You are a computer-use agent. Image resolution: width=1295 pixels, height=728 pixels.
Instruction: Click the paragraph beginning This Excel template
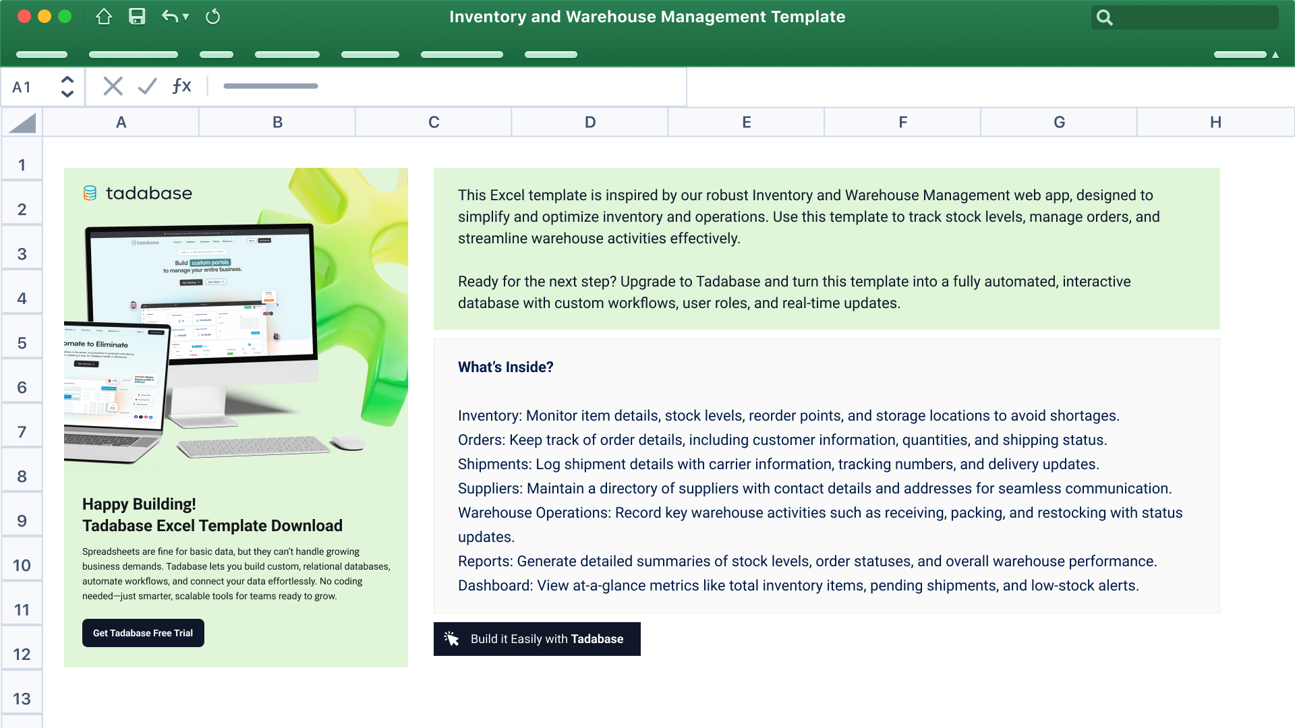[809, 217]
